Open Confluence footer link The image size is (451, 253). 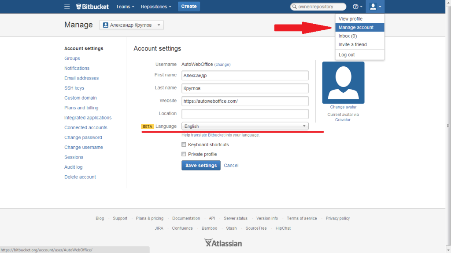point(182,228)
